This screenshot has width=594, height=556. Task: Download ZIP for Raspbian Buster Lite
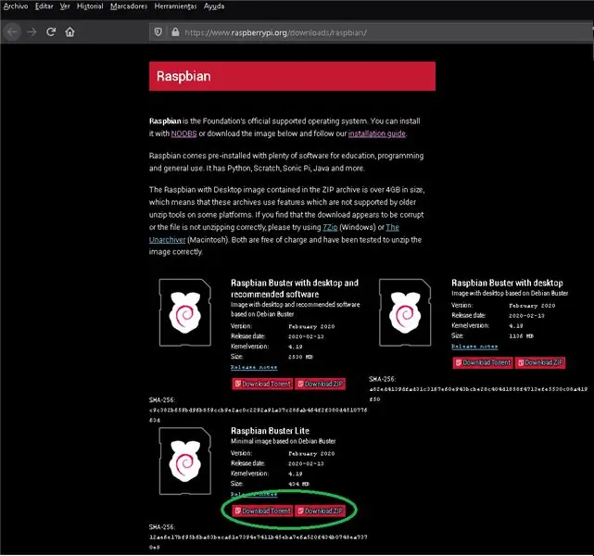tap(320, 511)
